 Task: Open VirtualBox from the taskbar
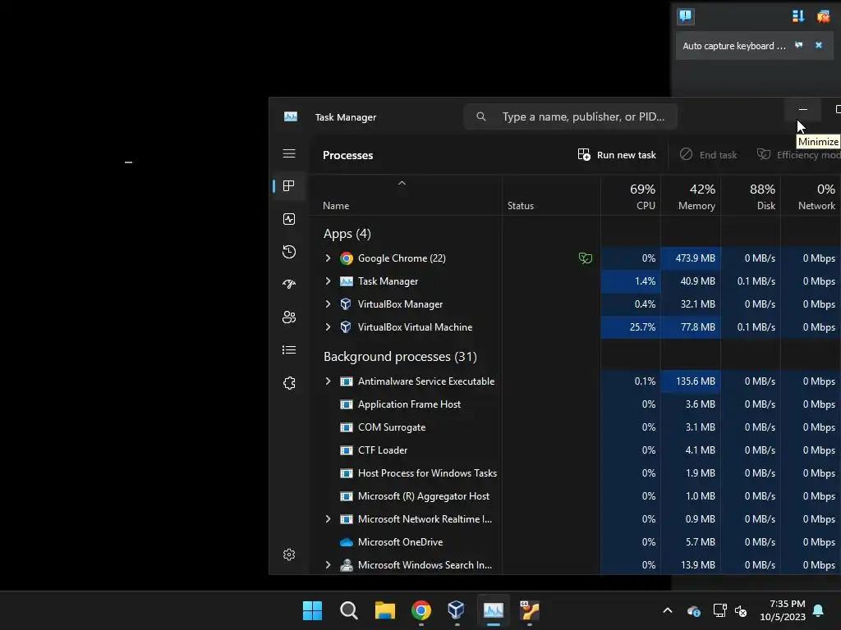coord(457,609)
